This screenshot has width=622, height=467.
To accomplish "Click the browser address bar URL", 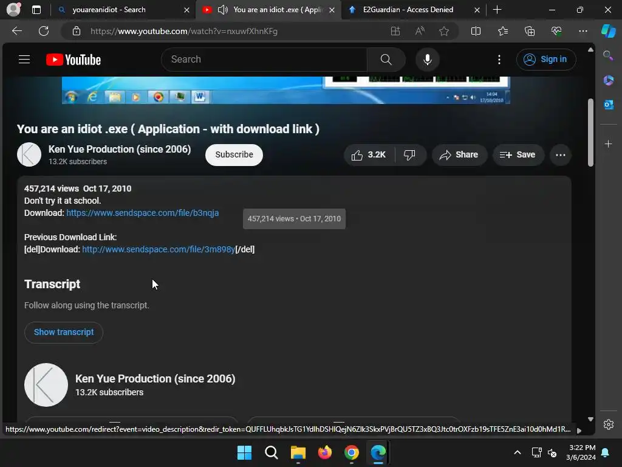I will tap(183, 31).
